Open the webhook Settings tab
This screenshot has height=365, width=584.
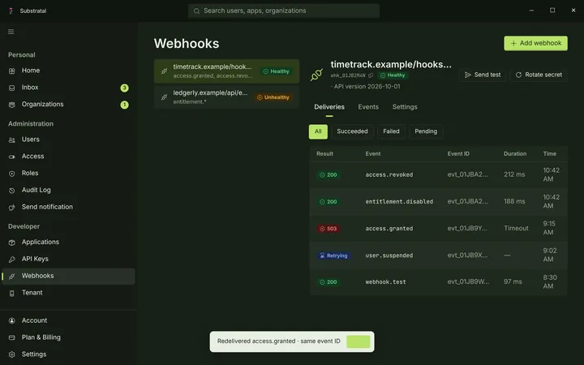pyautogui.click(x=405, y=107)
